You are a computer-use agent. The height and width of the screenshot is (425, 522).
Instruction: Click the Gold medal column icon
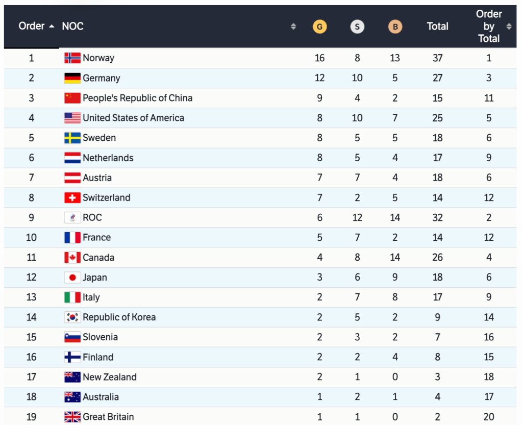click(x=319, y=27)
